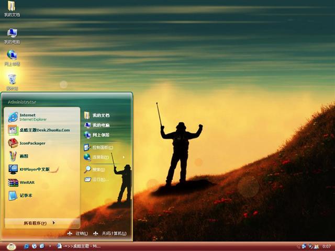
Task: Launch IconPackager from the Start menu
Action: (x=32, y=143)
